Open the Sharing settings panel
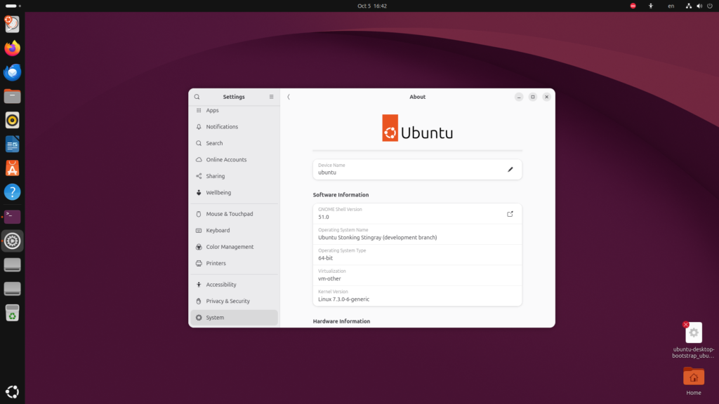Viewport: 719px width, 404px height. point(234,176)
